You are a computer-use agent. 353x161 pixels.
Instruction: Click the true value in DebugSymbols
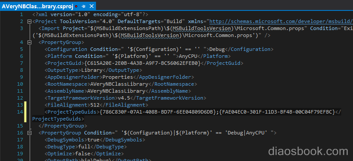tap(93, 140)
